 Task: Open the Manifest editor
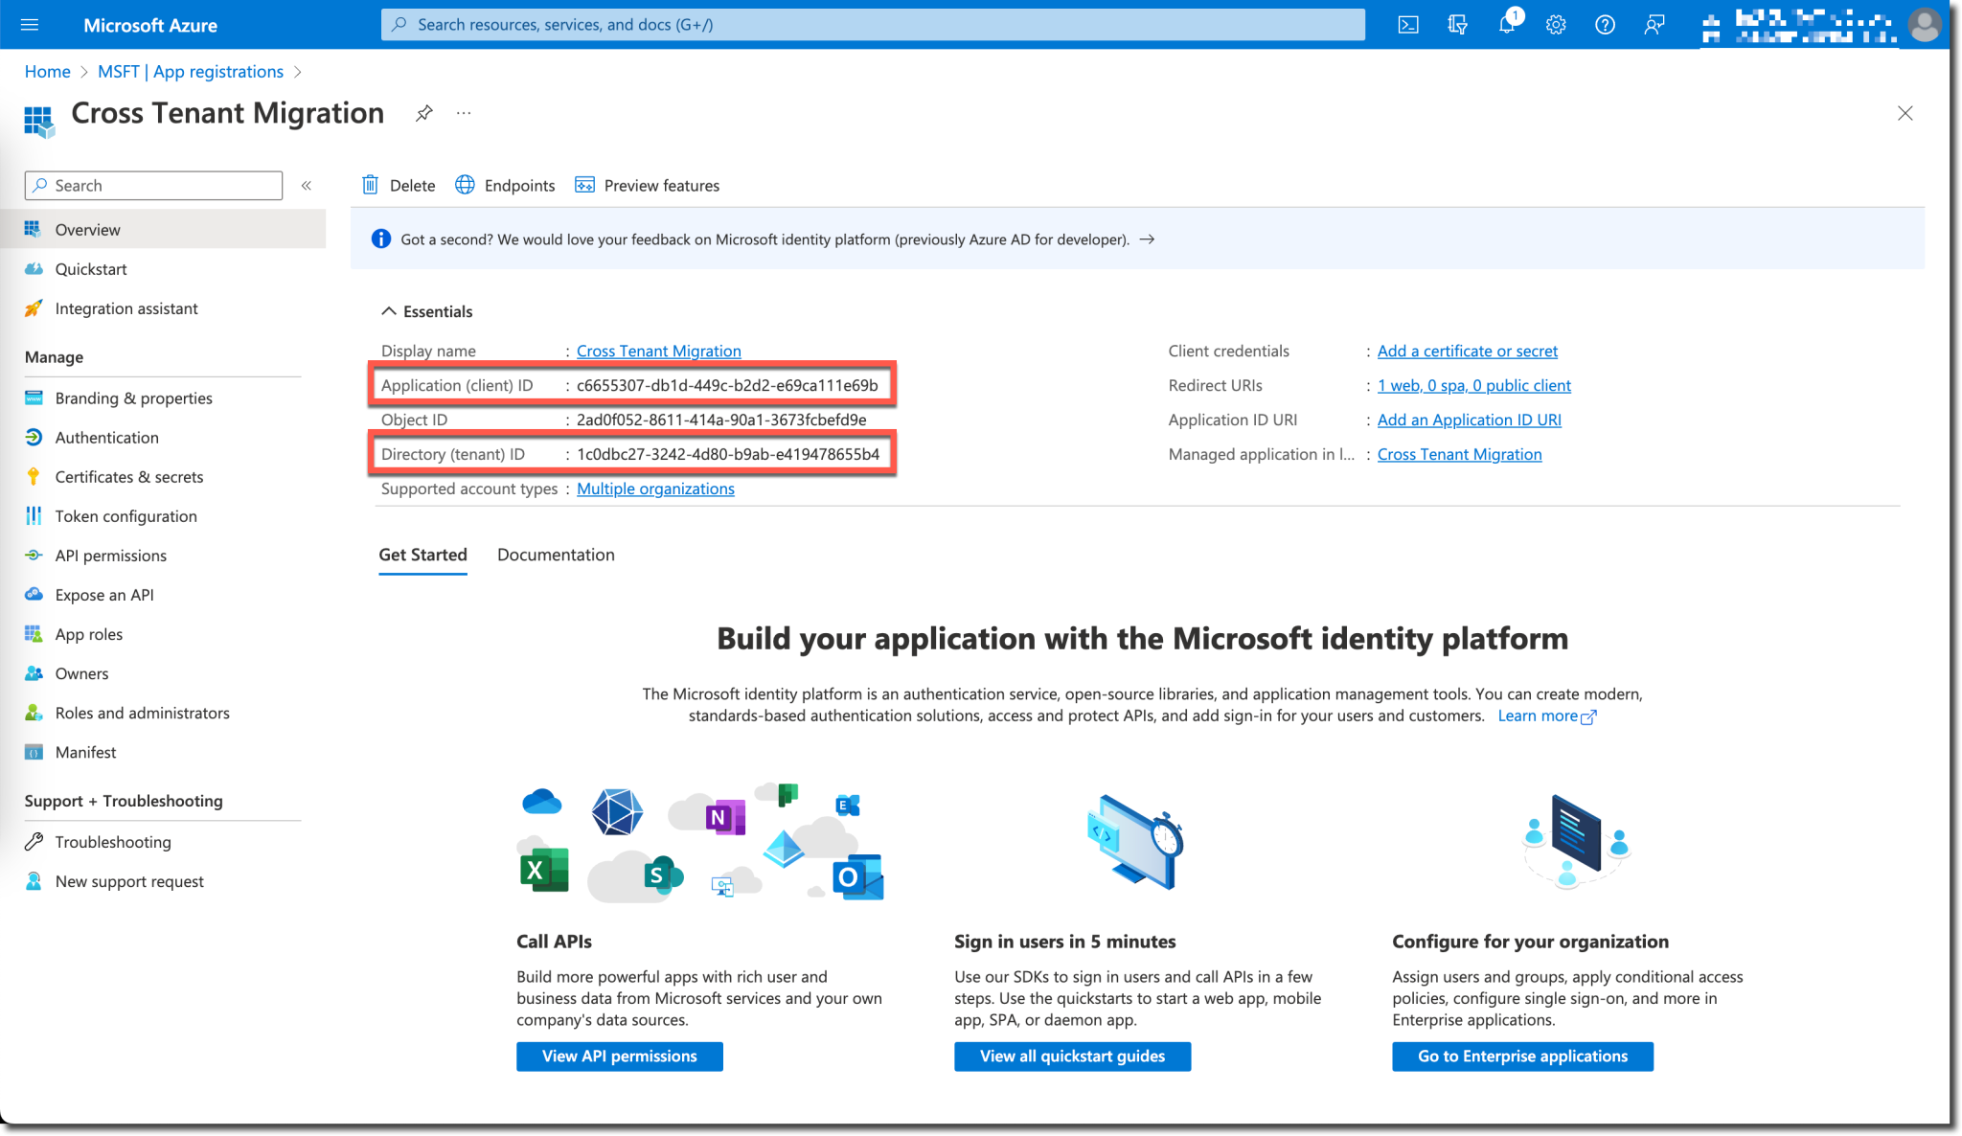(85, 751)
